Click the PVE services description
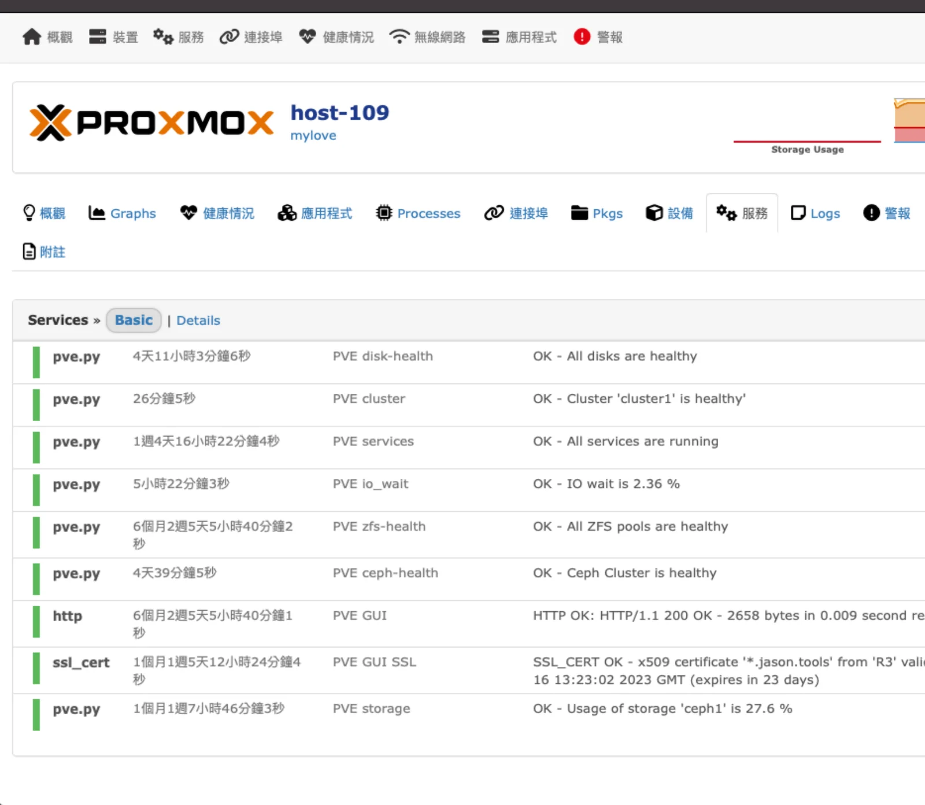 coord(373,441)
